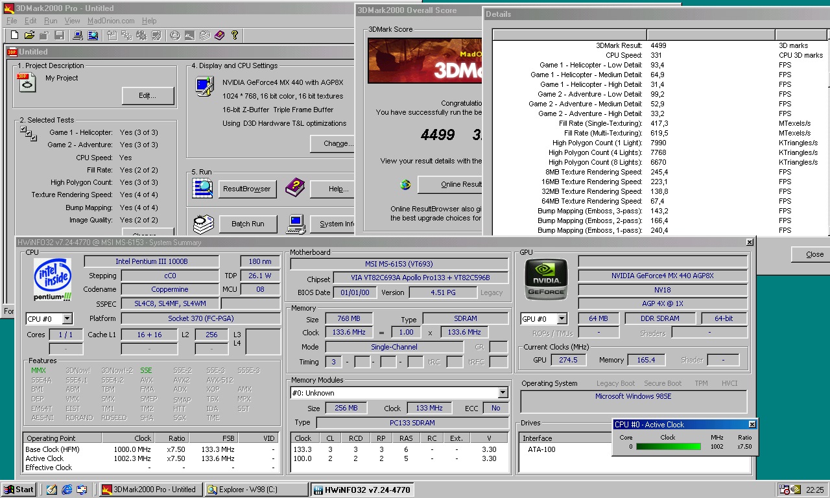Viewport: 830px width, 498px height.
Task: Click the ResultBrowser button
Action: [247, 189]
